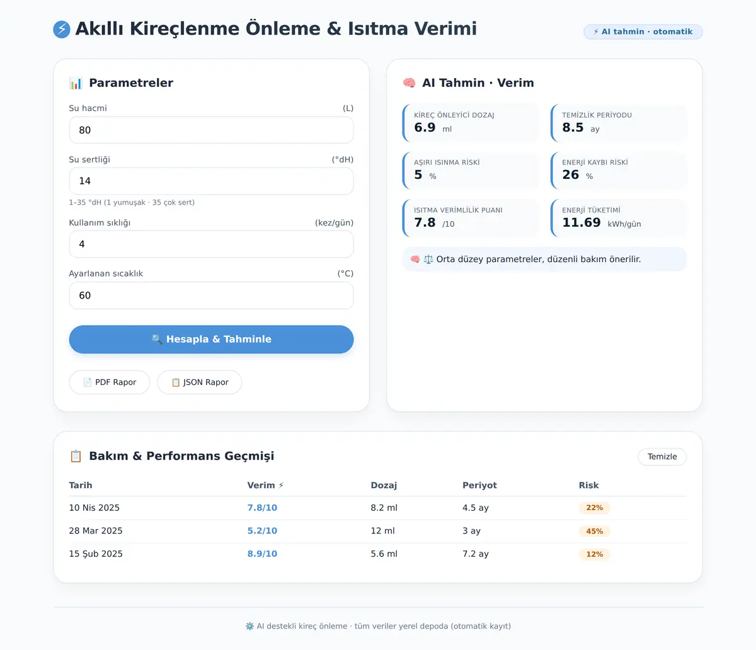Select the Ayarlanan sıcaklık input field
756x650 pixels.
coord(211,295)
